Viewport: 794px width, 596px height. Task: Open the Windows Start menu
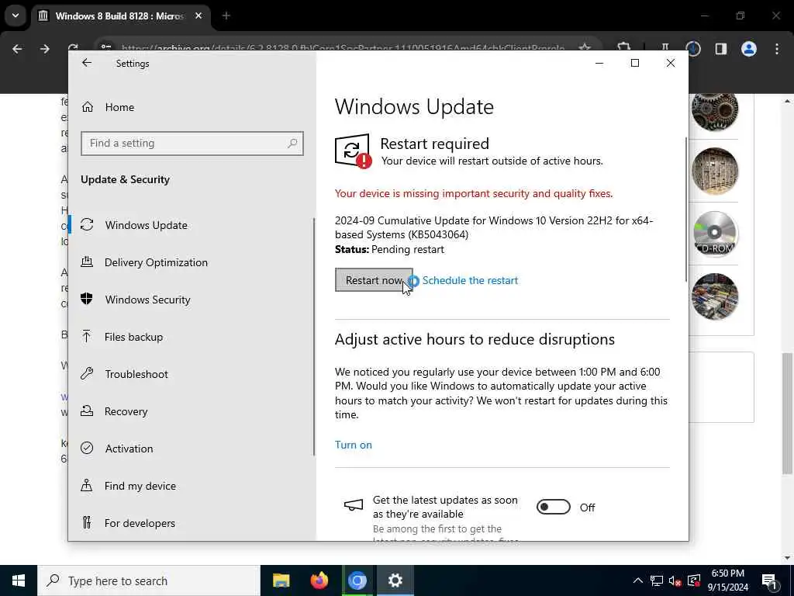(19, 580)
